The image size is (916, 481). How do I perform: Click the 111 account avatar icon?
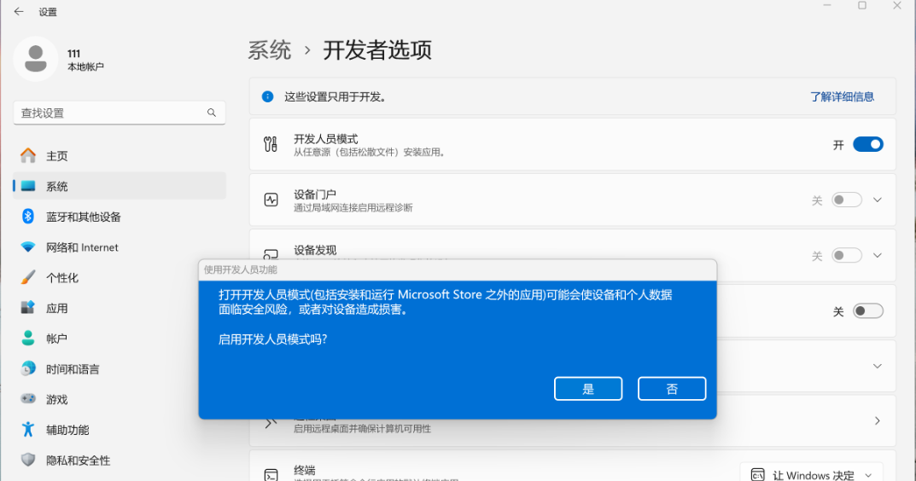tap(36, 59)
